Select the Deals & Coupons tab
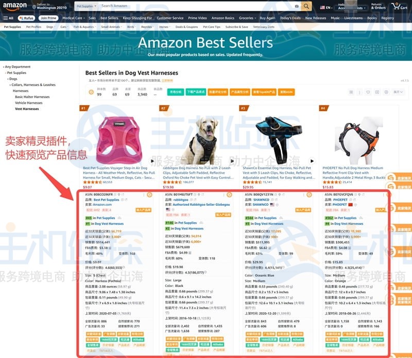 [186, 27]
